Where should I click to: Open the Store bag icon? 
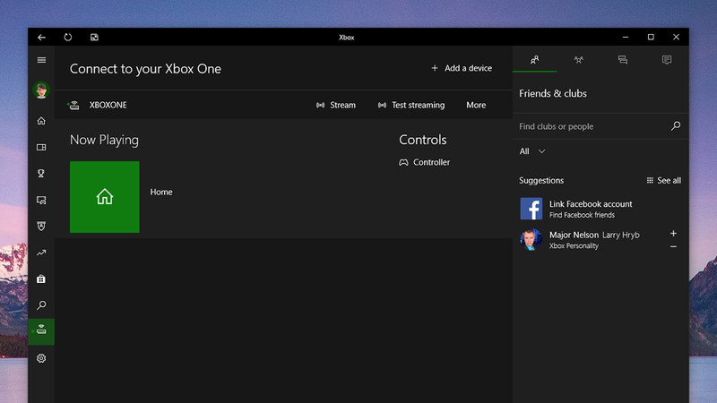pos(41,279)
